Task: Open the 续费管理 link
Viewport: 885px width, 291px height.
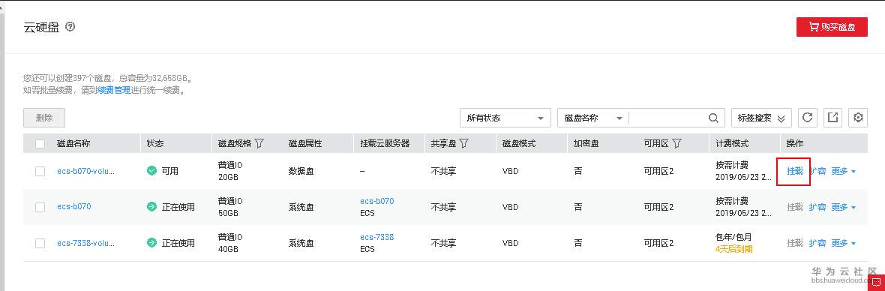Action: tap(114, 90)
